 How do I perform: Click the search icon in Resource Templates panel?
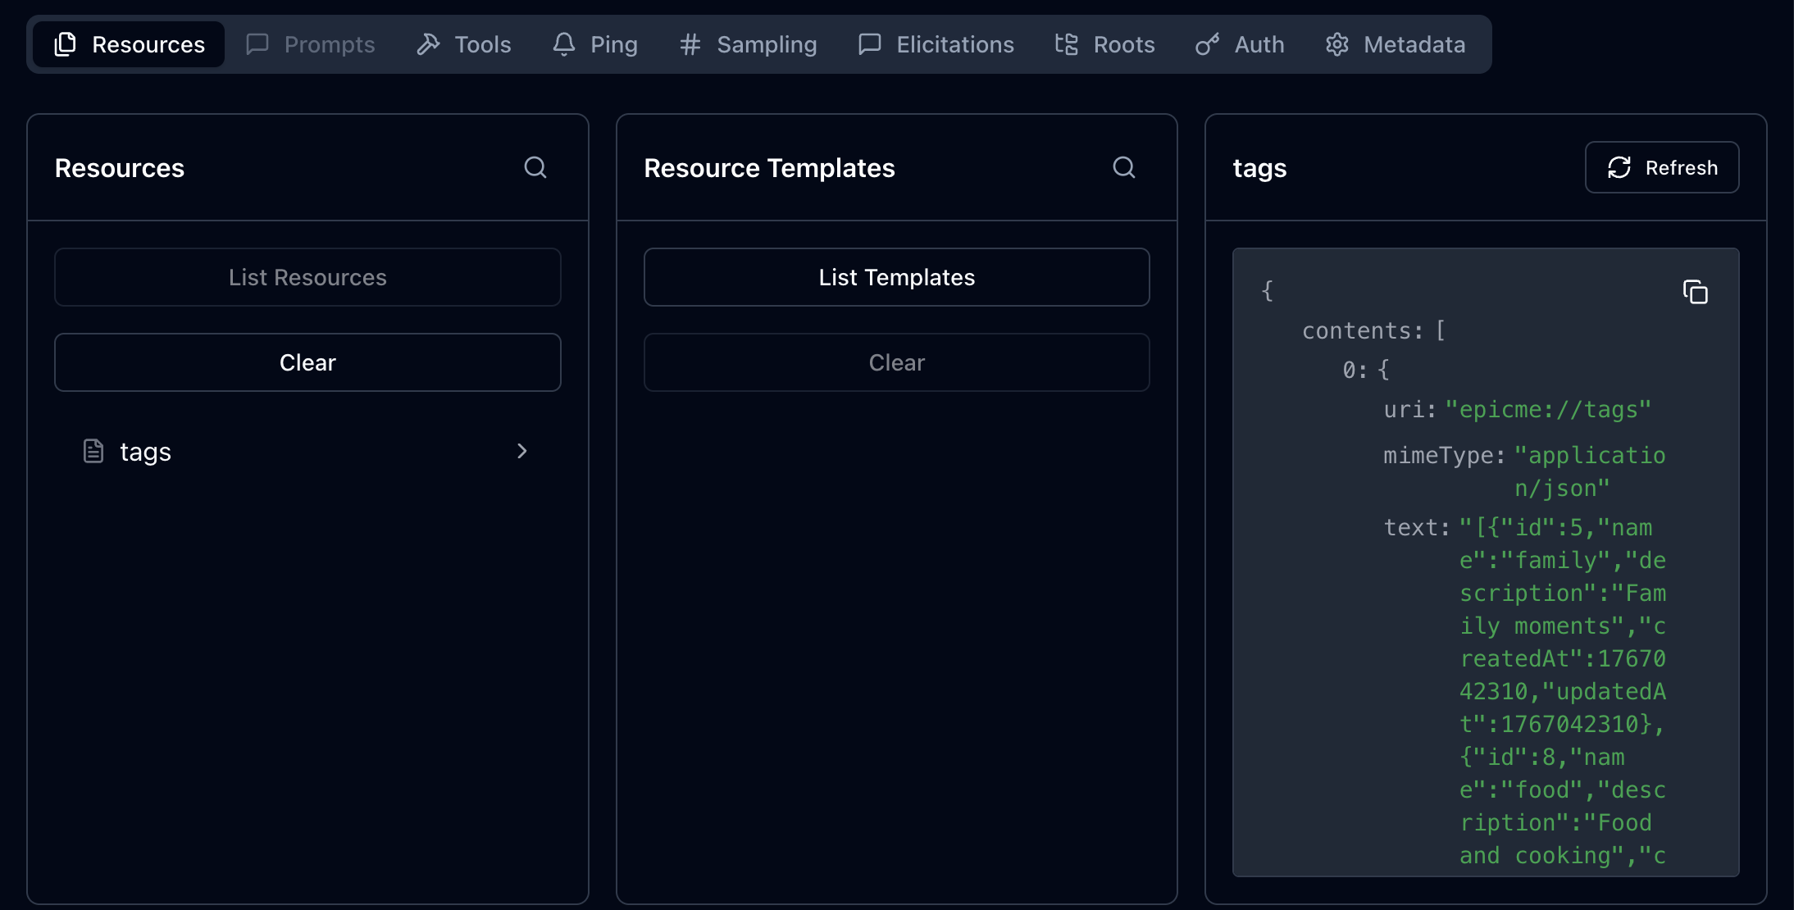tap(1124, 167)
